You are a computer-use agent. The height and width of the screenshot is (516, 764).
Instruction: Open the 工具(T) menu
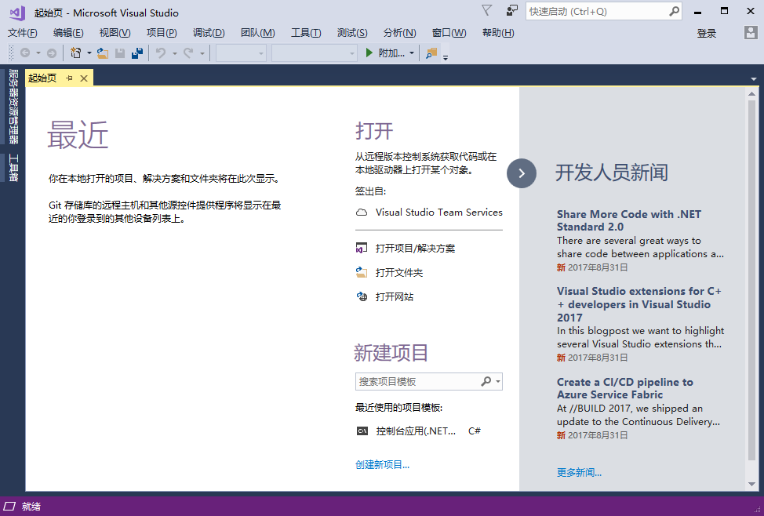[306, 33]
